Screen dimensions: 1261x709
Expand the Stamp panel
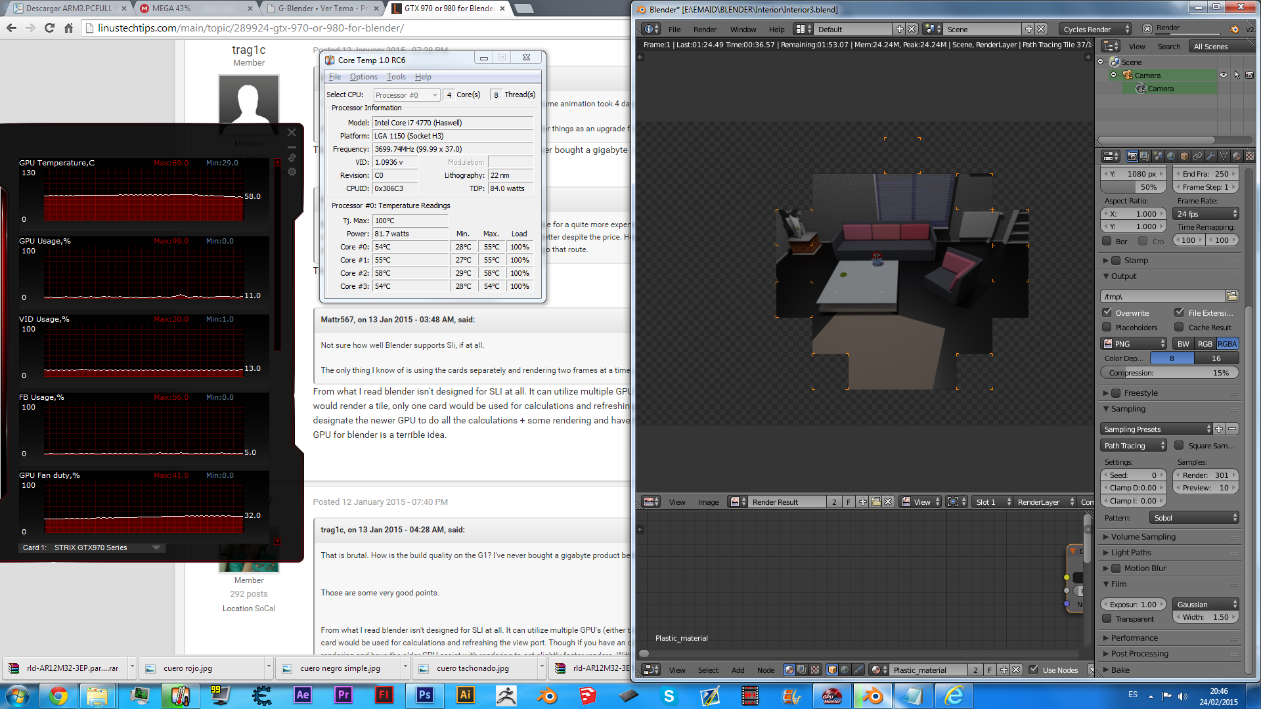(x=1106, y=260)
